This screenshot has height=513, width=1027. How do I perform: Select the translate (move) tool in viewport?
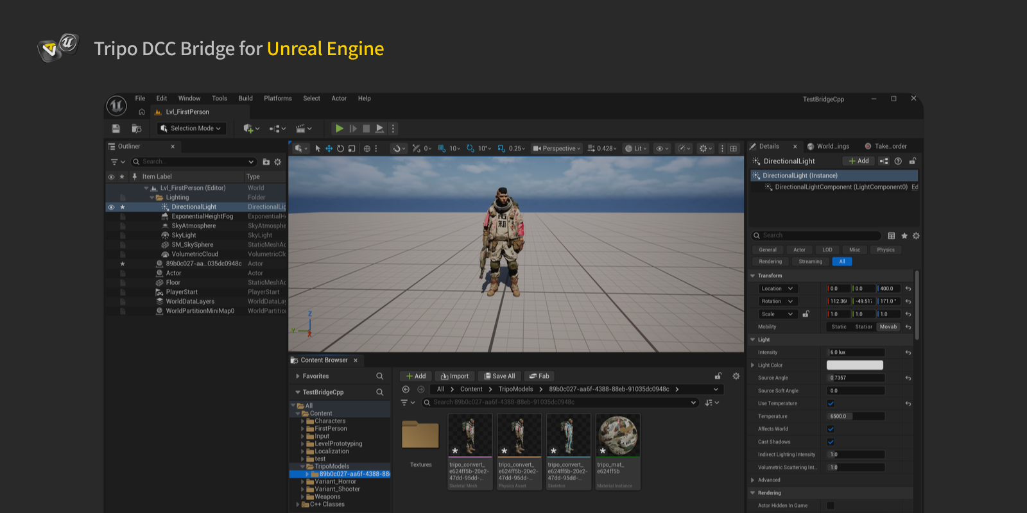pyautogui.click(x=329, y=149)
